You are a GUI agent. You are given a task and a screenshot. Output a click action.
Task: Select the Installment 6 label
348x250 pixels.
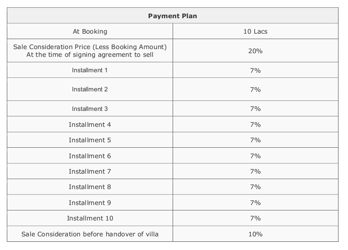click(90, 156)
